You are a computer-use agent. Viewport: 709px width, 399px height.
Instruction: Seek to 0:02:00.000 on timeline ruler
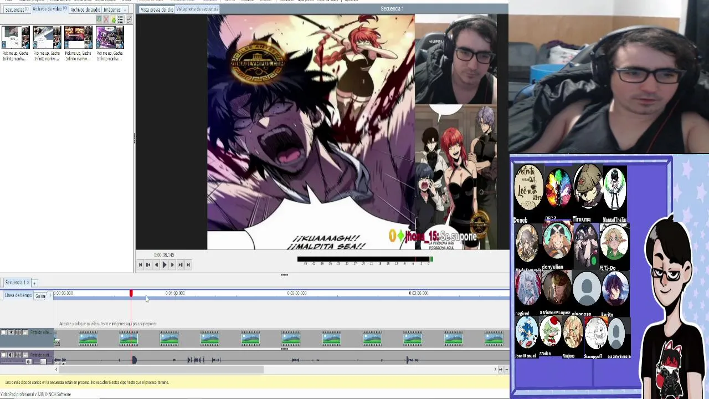(297, 293)
